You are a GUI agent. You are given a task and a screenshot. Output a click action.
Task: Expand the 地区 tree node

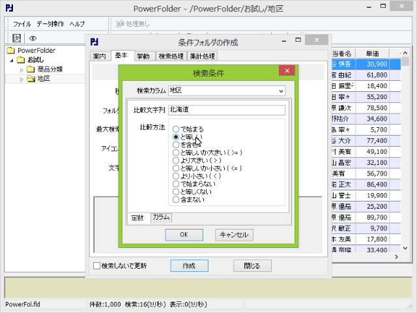point(22,80)
